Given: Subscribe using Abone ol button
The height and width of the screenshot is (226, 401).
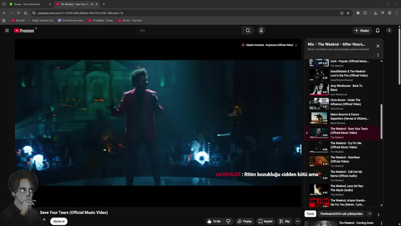Looking at the screenshot, I should coord(59,221).
